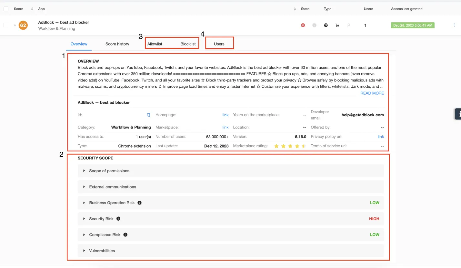
Task: Expand the Scope of permissions section
Action: tap(109, 171)
